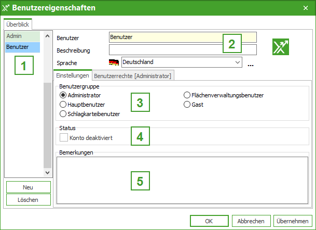Select Flächenverwaltungsbenutzer radio button

click(x=187, y=95)
